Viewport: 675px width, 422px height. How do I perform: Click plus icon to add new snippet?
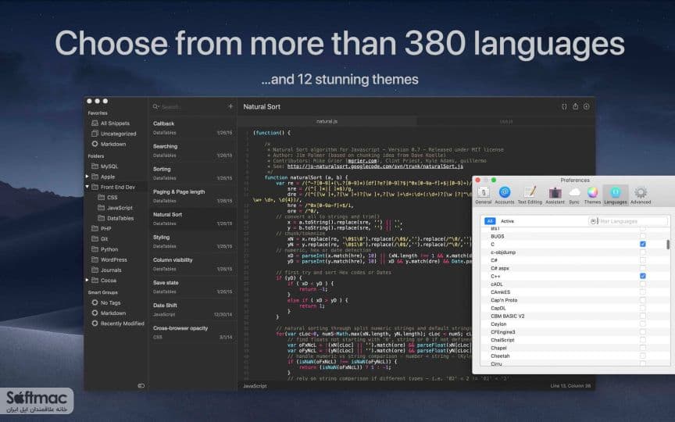pos(230,106)
